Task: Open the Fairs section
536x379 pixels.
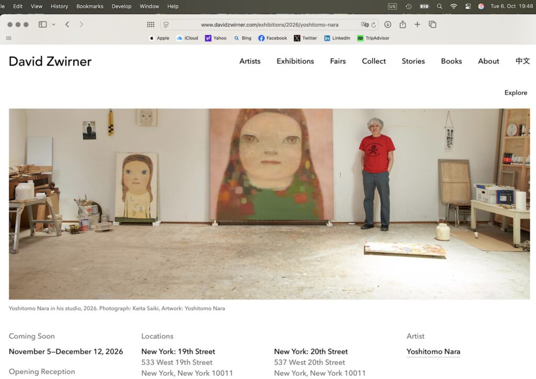Action: click(x=338, y=61)
